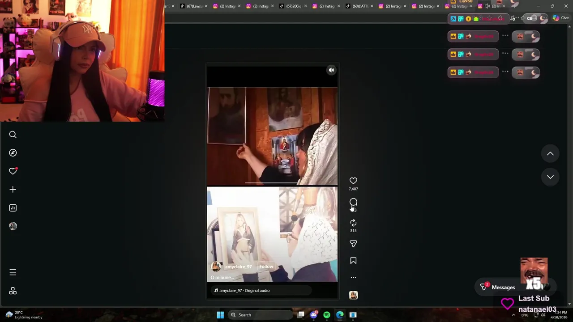Screen dimensions: 573x322
Task: Open the browser Chat sidebar button
Action: coord(560,18)
